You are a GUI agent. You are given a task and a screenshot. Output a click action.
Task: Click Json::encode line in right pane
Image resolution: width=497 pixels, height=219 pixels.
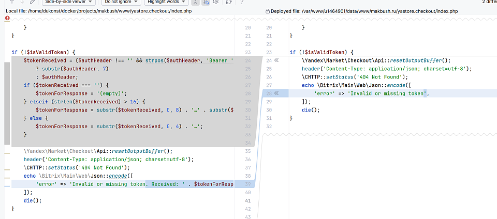(x=357, y=85)
